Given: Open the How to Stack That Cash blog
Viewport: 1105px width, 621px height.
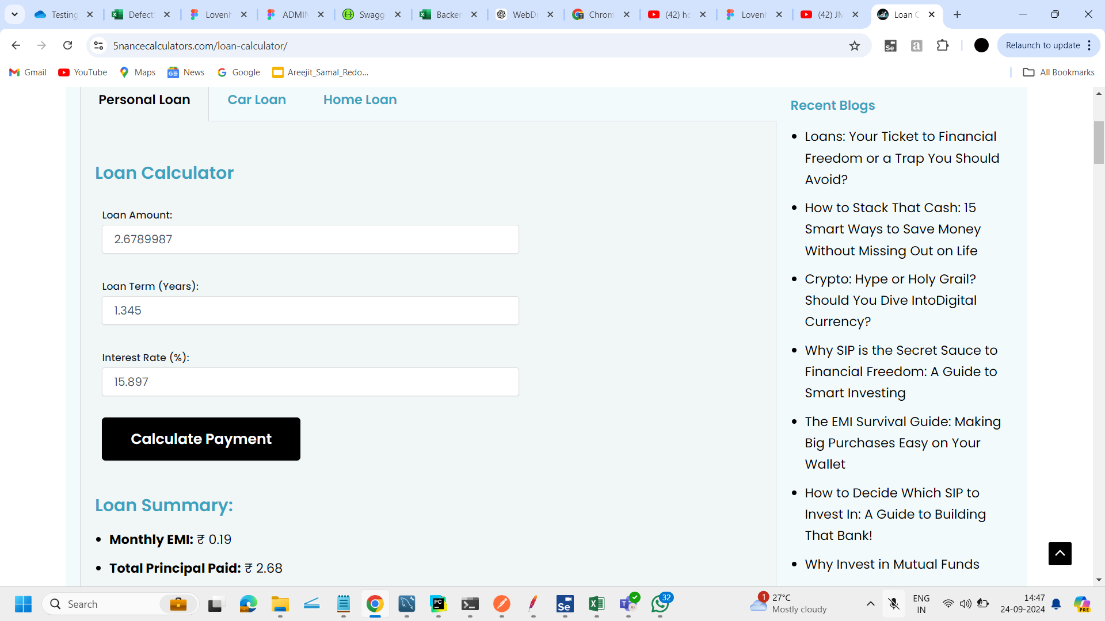Looking at the screenshot, I should click(893, 229).
